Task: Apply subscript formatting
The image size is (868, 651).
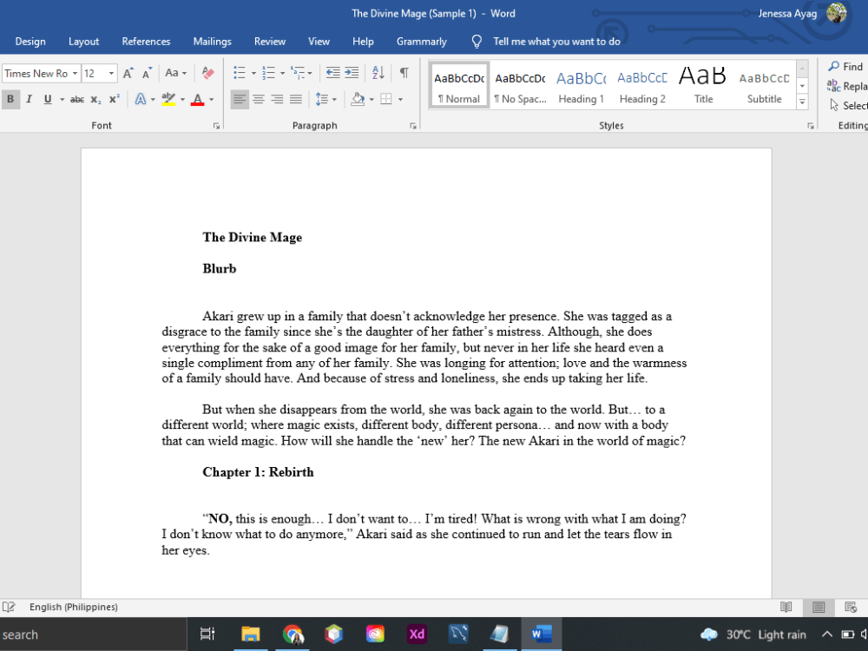Action: click(95, 100)
